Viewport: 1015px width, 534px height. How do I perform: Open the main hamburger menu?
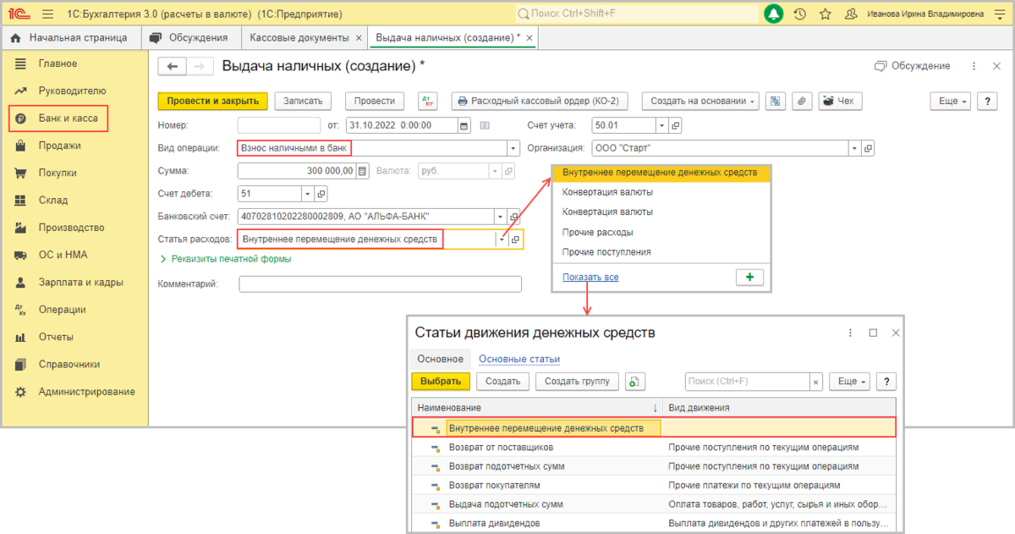point(47,14)
